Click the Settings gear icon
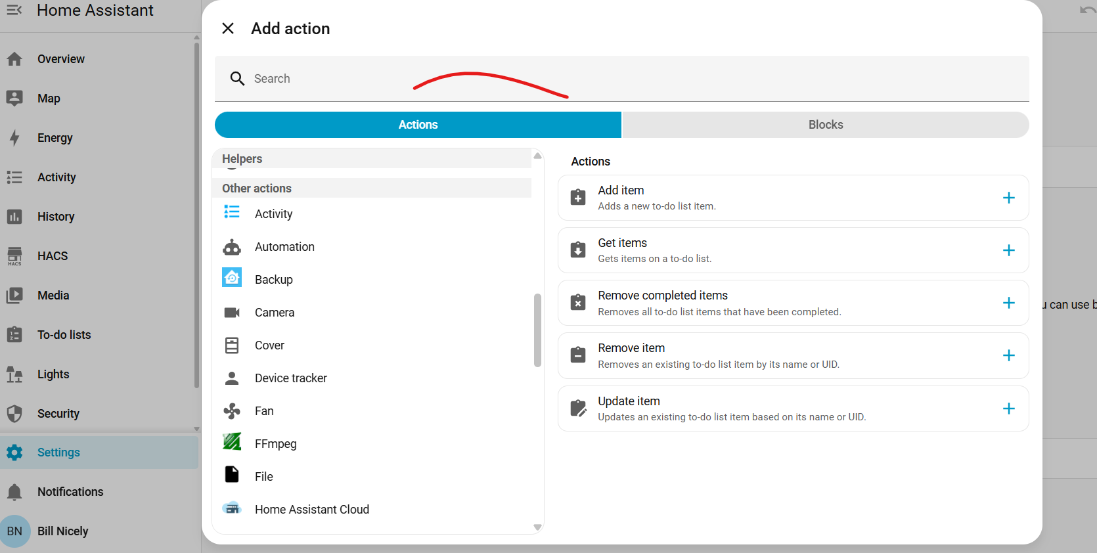Image resolution: width=1097 pixels, height=553 pixels. click(14, 453)
